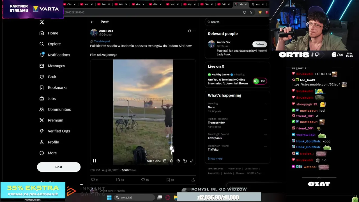Image resolution: width=359 pixels, height=202 pixels.
Task: Open Windows Start menu
Action: coord(109,198)
